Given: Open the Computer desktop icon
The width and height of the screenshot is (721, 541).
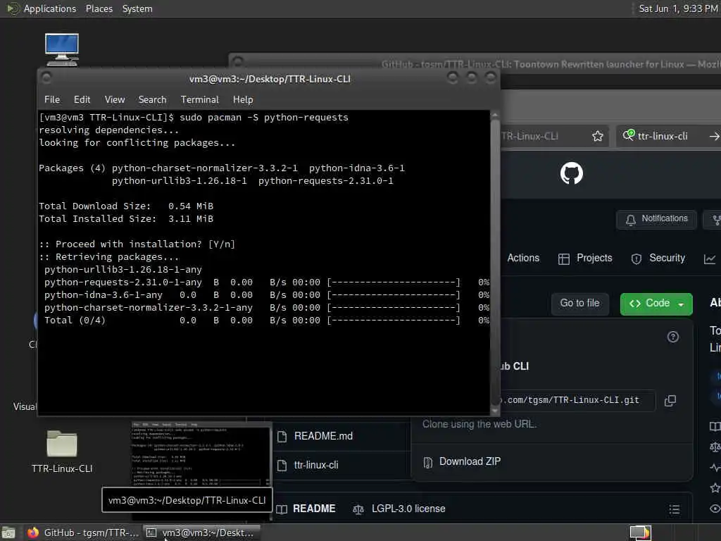Looking at the screenshot, I should (62, 49).
